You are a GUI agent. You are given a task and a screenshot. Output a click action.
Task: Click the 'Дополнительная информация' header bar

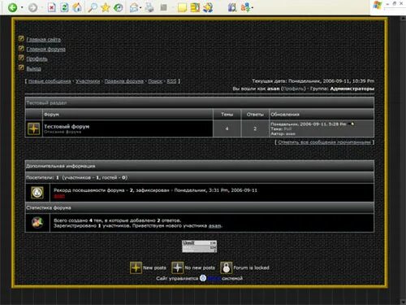200,166
